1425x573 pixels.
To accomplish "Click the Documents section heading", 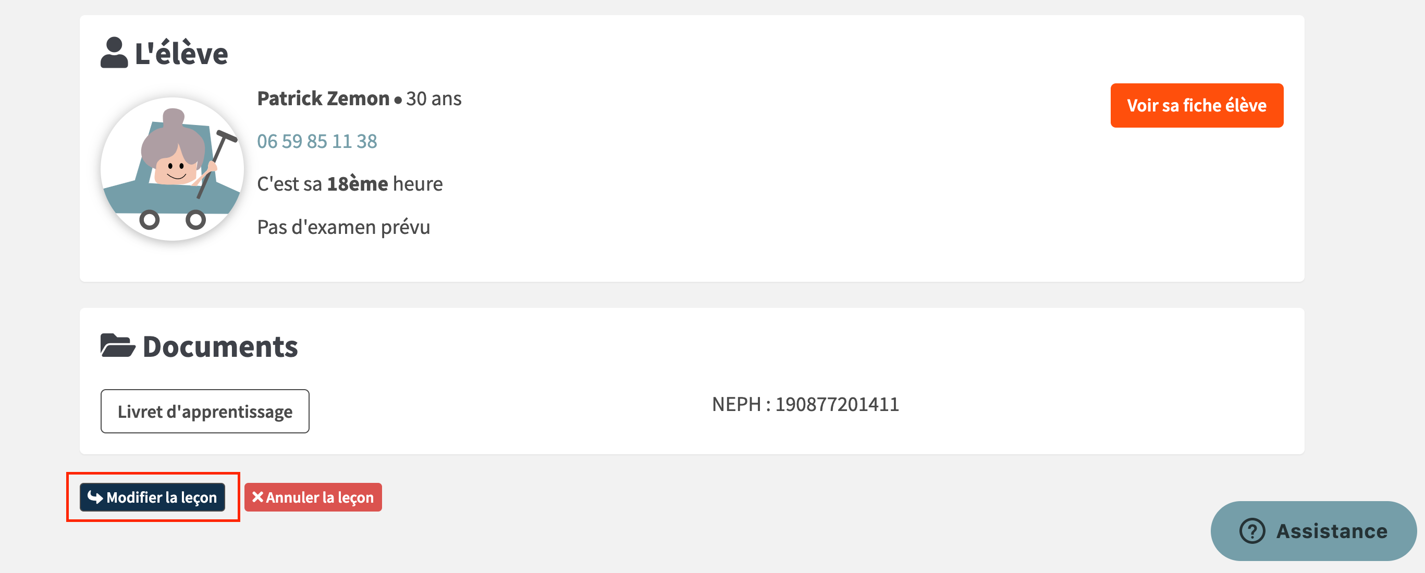I will (x=220, y=346).
